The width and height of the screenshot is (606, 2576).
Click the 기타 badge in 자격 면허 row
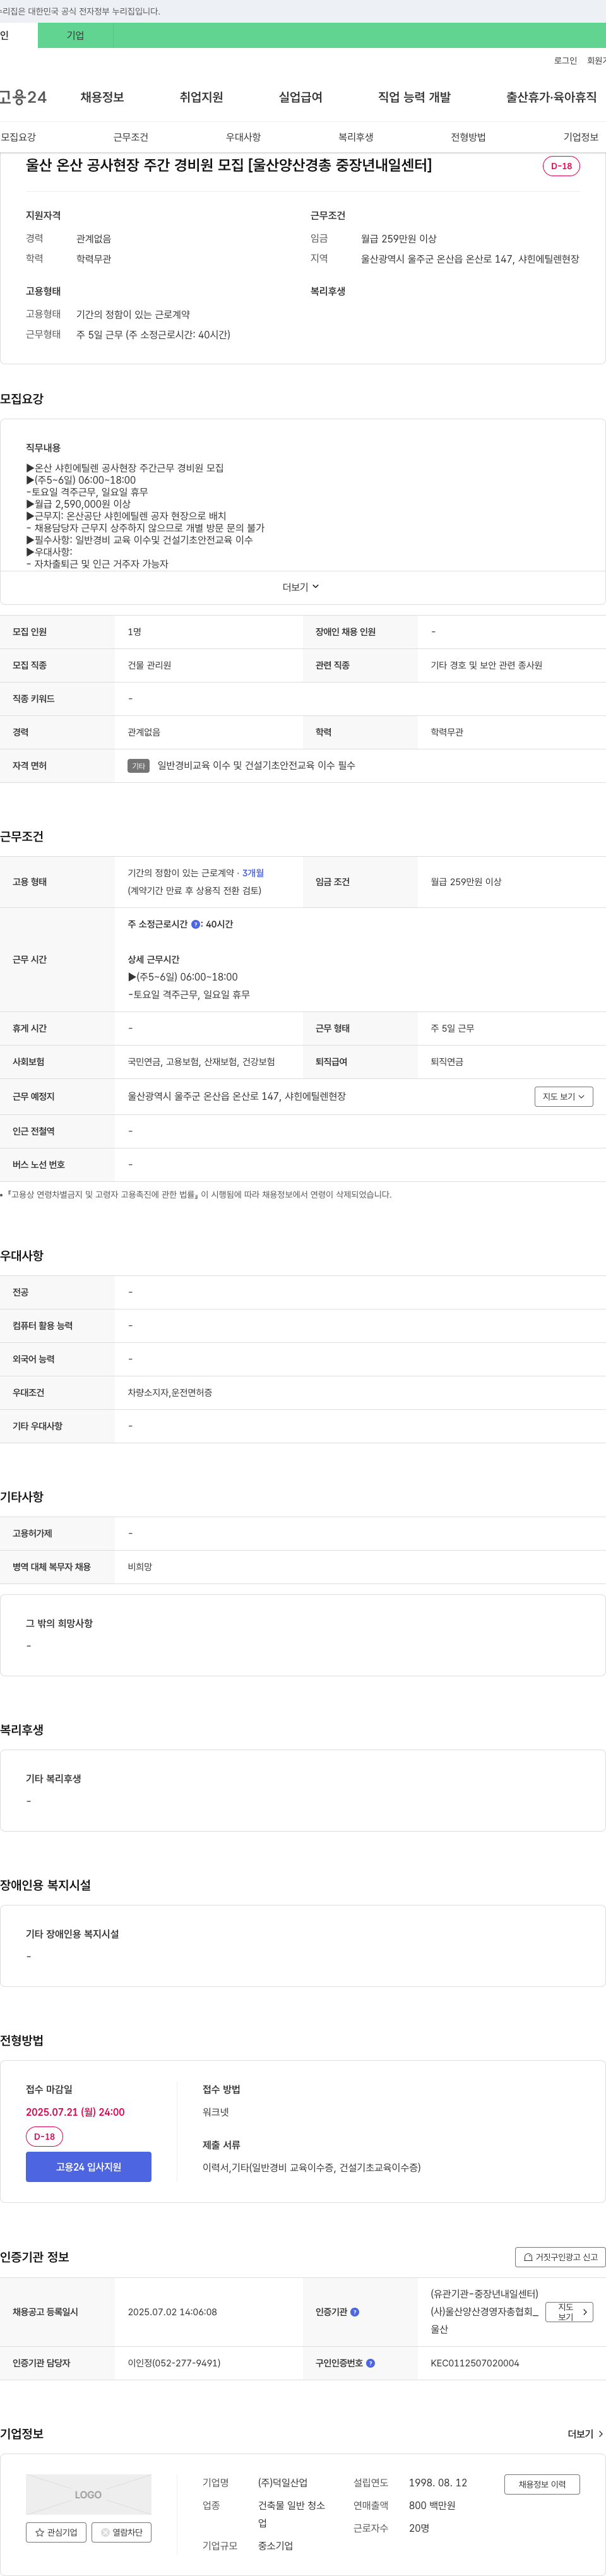pos(138,766)
